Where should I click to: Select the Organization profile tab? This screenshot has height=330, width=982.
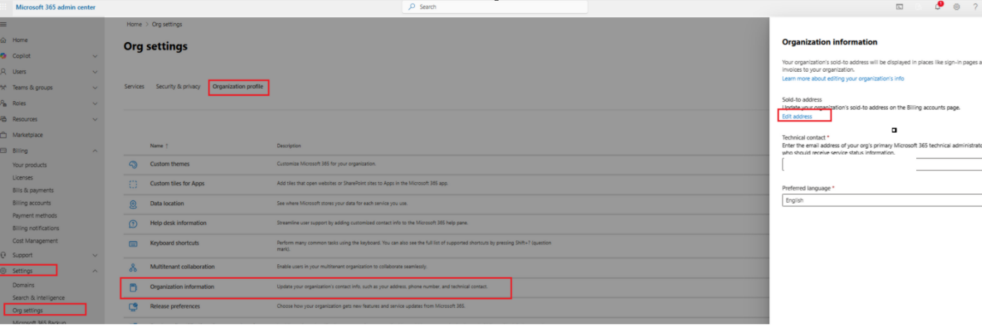238,86
